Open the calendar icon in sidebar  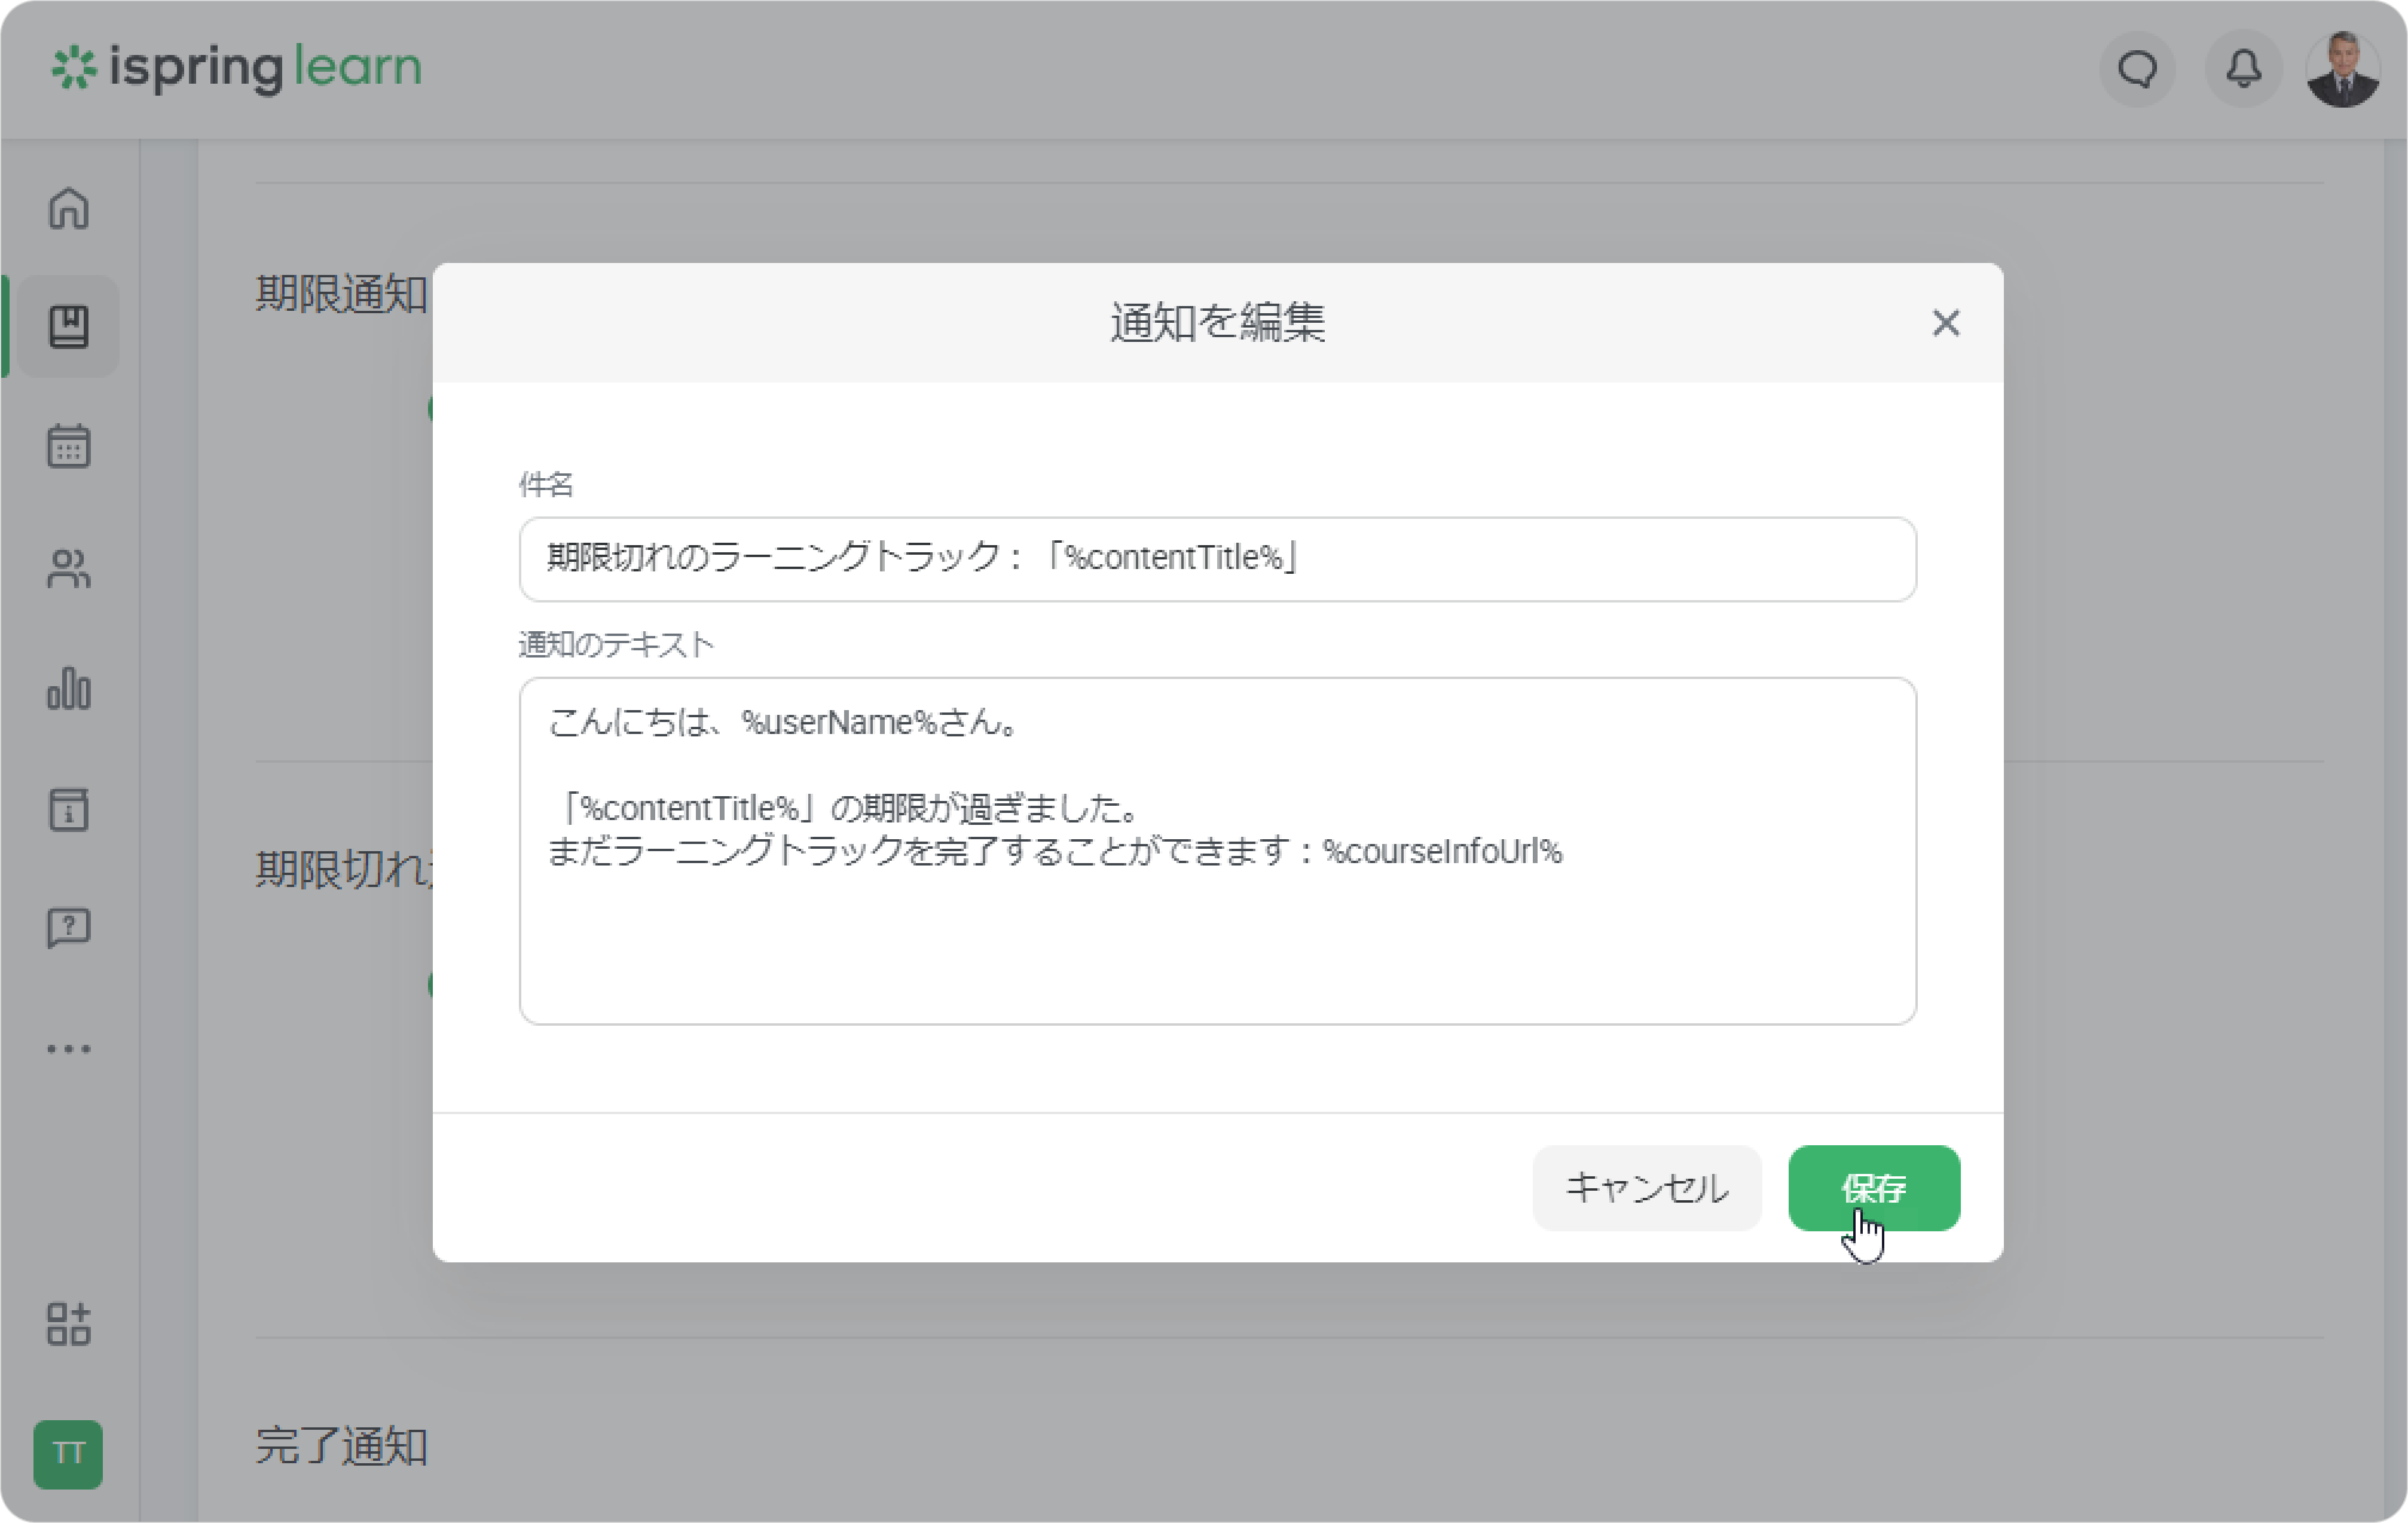(x=69, y=446)
